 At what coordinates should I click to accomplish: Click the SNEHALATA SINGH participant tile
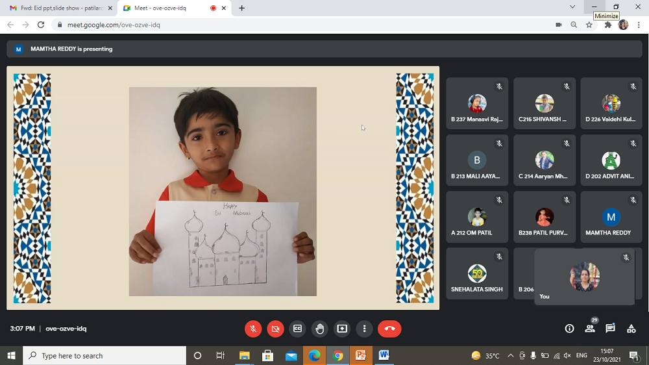pos(477,274)
